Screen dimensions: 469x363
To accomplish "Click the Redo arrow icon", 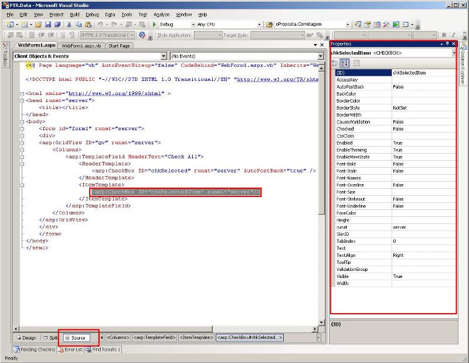I will coord(114,25).
